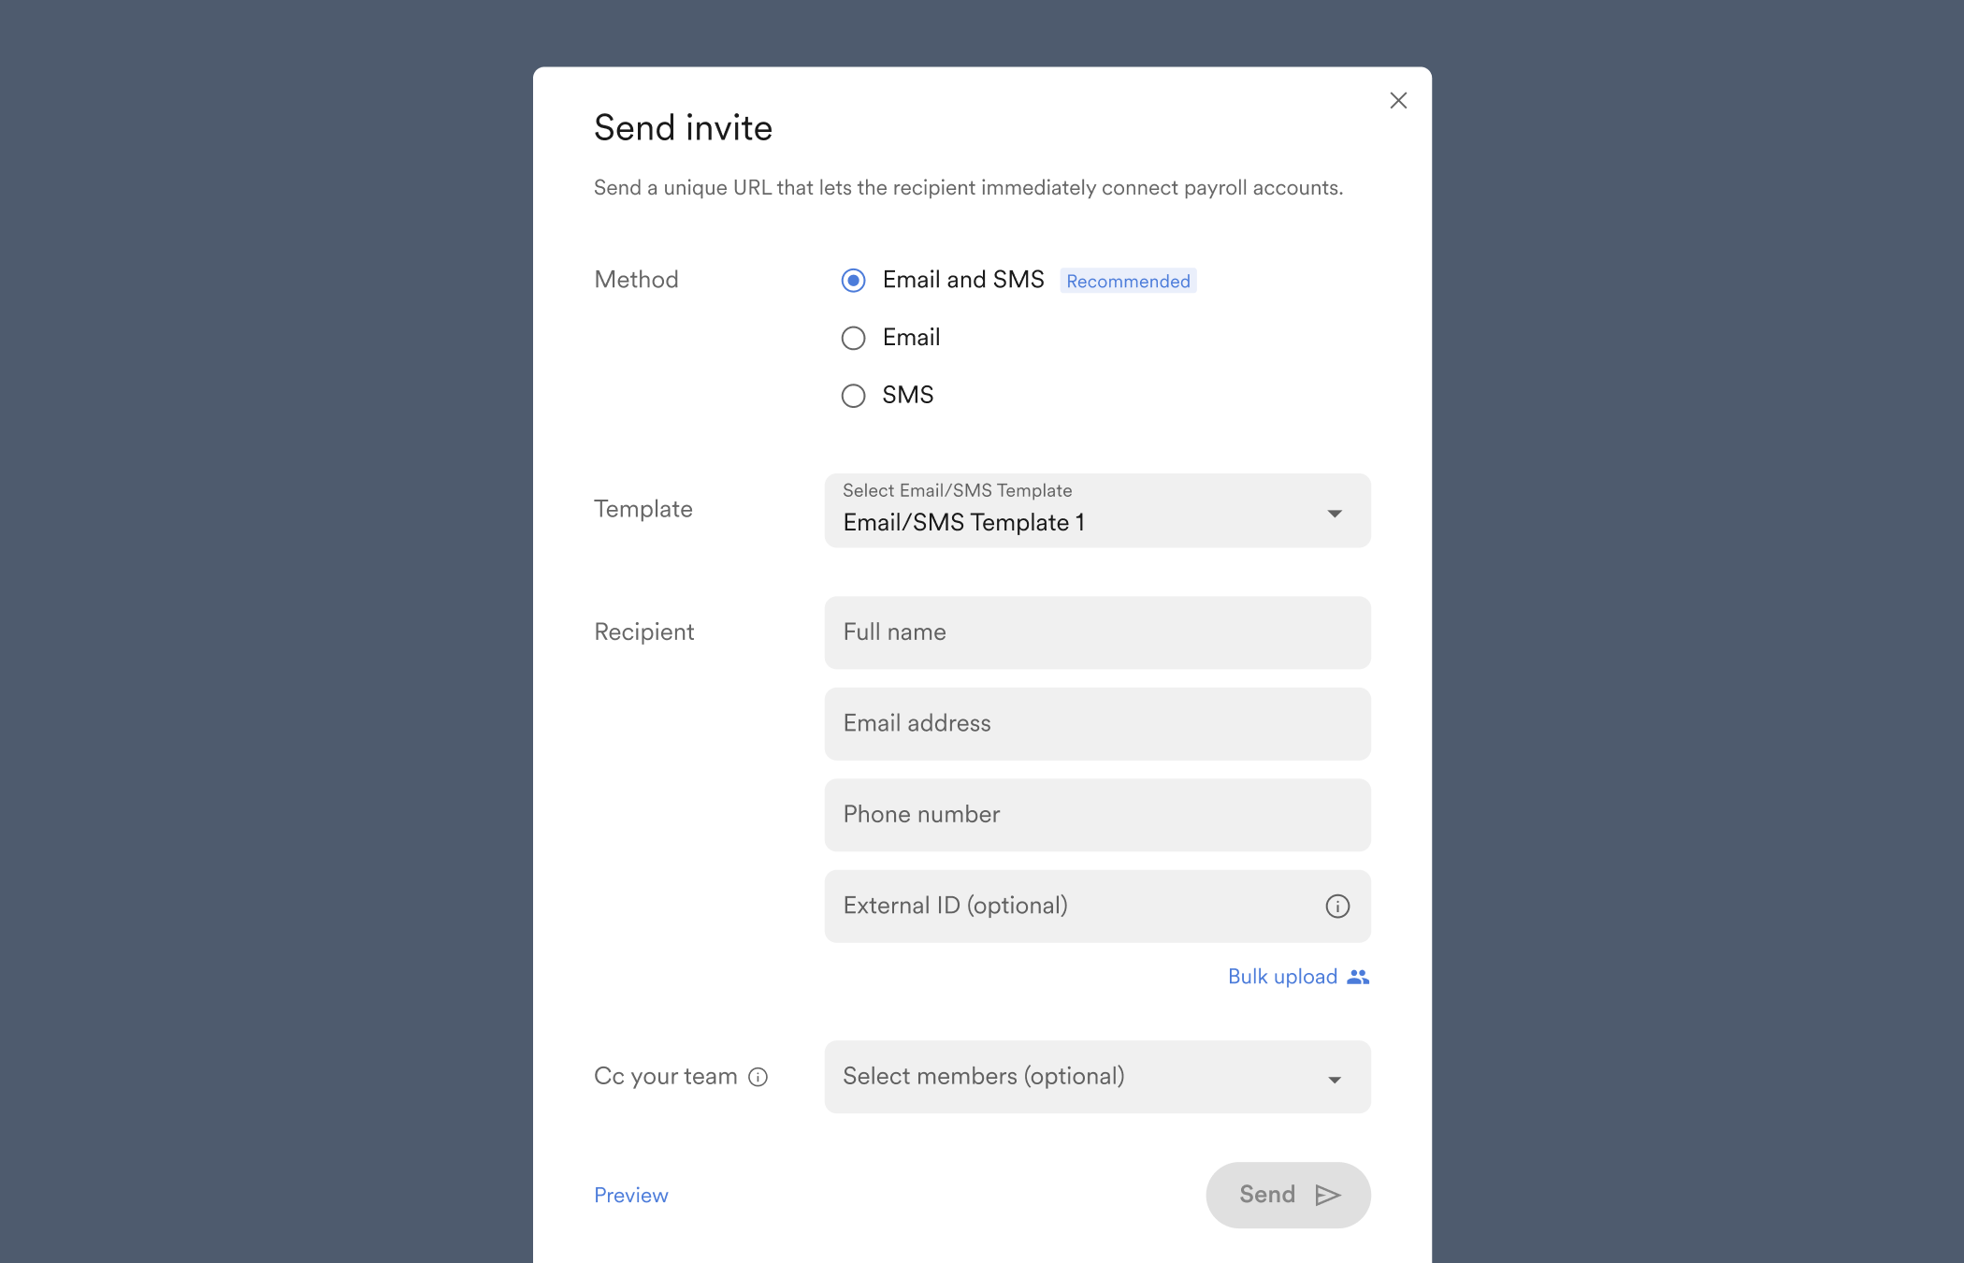Image resolution: width=1964 pixels, height=1263 pixels.
Task: Click the dropdown arrow on template selector
Action: [1335, 512]
